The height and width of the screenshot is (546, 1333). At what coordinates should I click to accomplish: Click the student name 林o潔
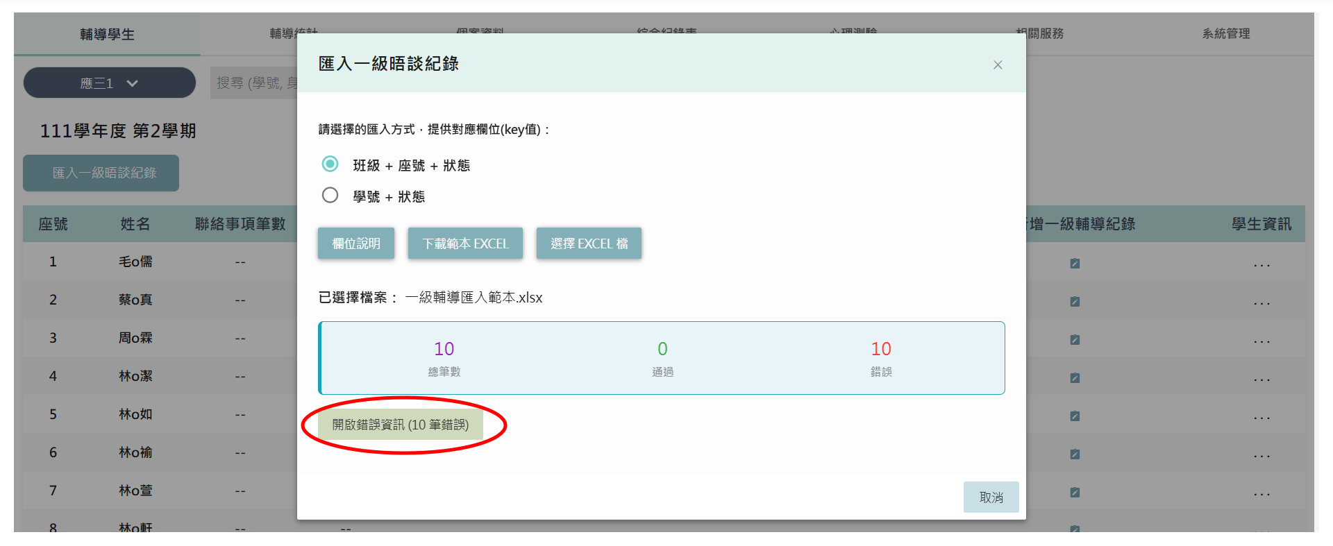135,376
